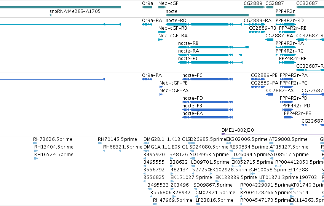Click the CG2889-PA protein label

(x=265, y=83)
